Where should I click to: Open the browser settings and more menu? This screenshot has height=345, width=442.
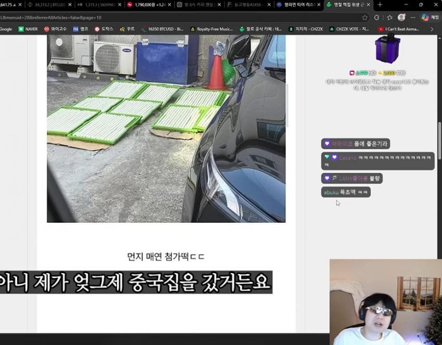point(413,18)
